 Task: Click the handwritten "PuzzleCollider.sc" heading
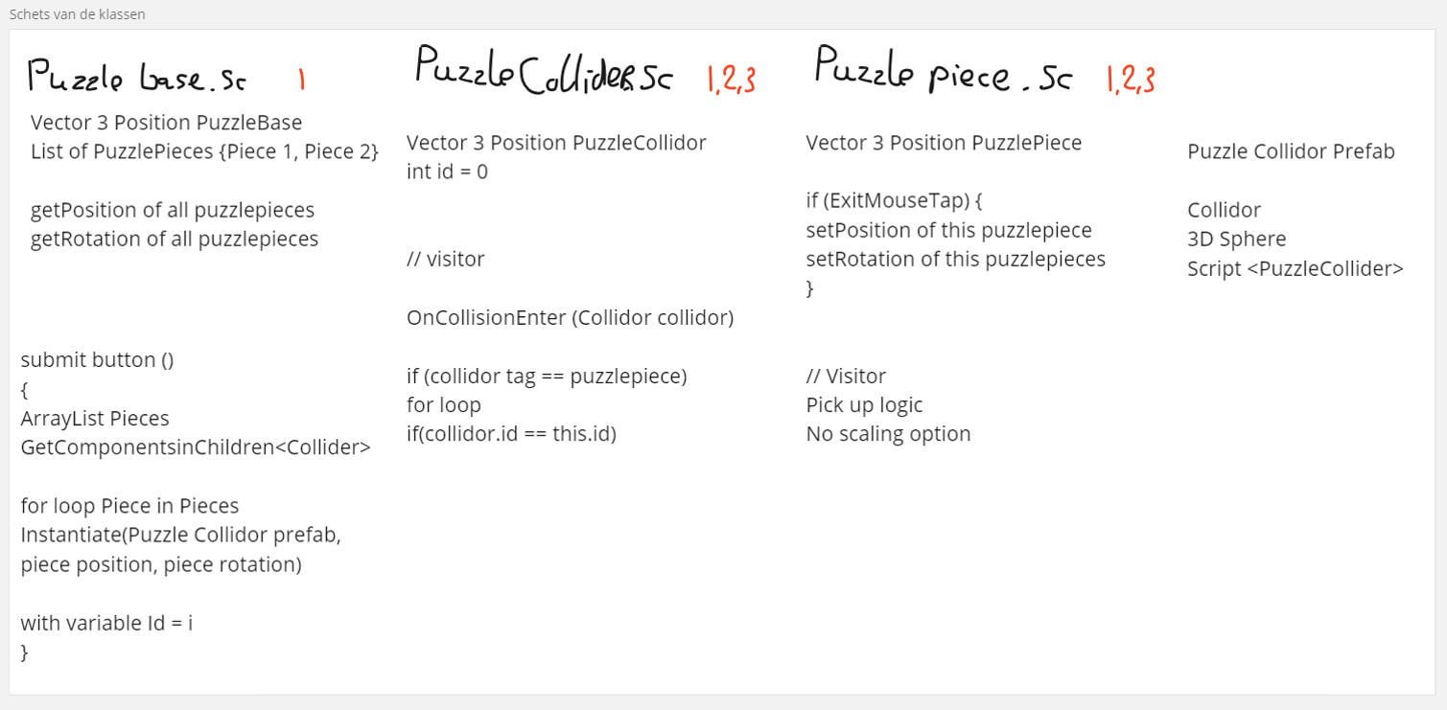pos(544,75)
